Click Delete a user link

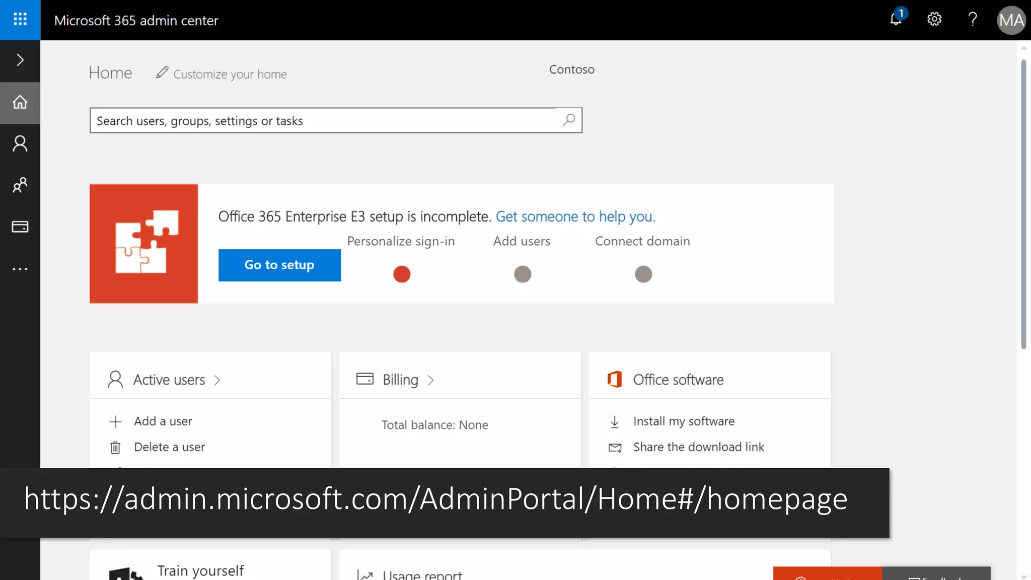pyautogui.click(x=170, y=447)
